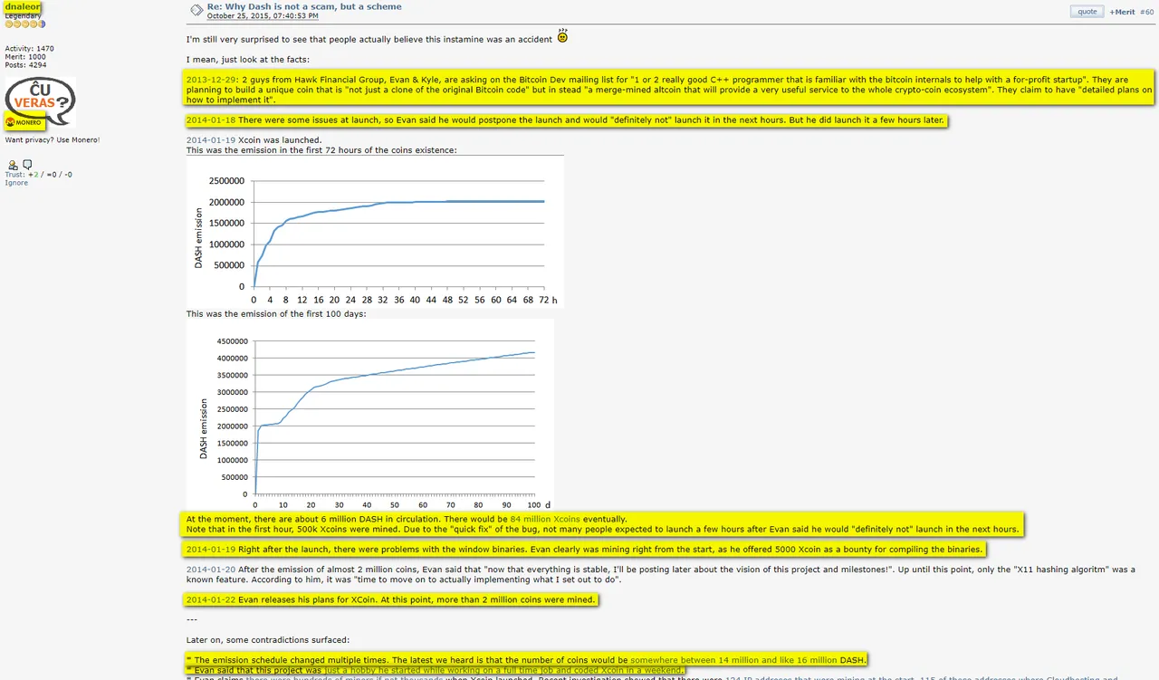Image resolution: width=1159 pixels, height=680 pixels.
Task: Click 'I mean, just look at the facts:' text
Action: 248,60
